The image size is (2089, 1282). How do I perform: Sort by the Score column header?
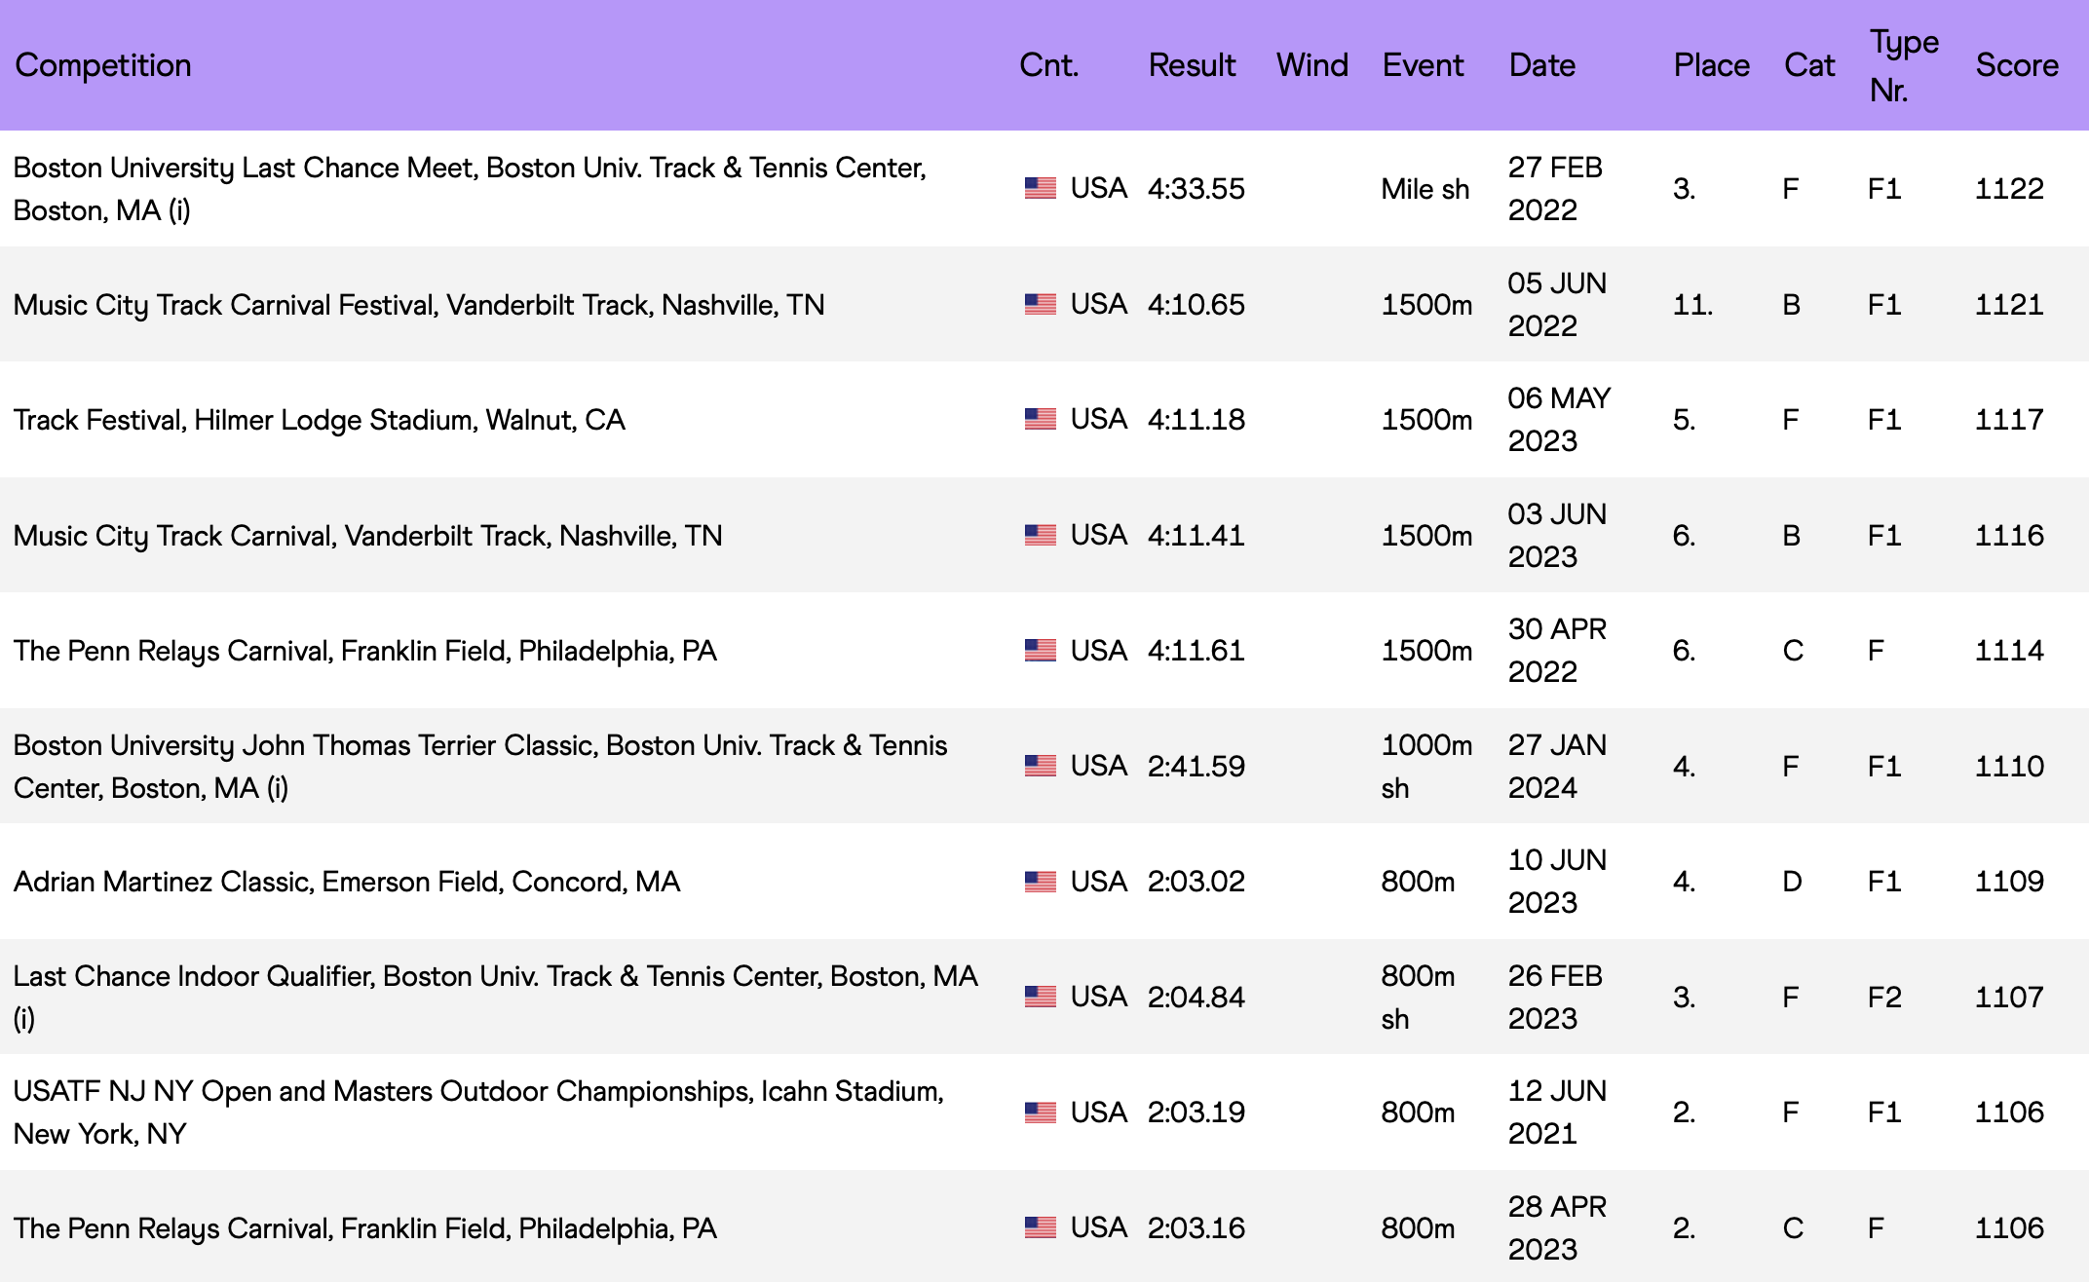(2016, 65)
